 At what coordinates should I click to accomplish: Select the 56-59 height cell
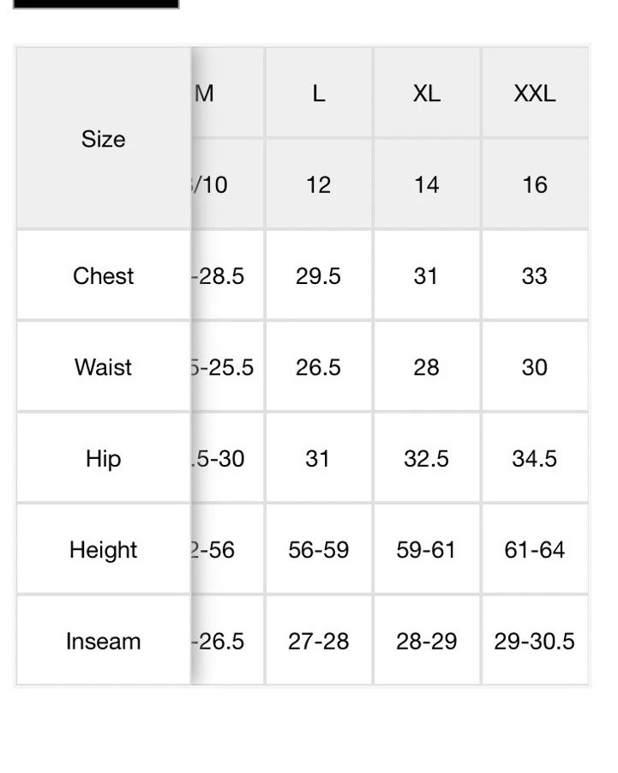[x=319, y=550]
